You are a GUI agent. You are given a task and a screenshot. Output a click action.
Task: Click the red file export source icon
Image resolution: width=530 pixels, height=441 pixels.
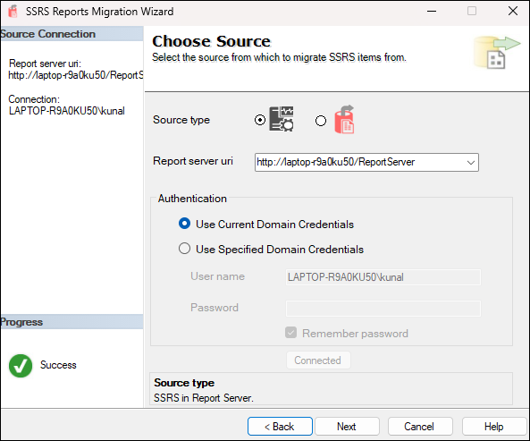coord(344,120)
